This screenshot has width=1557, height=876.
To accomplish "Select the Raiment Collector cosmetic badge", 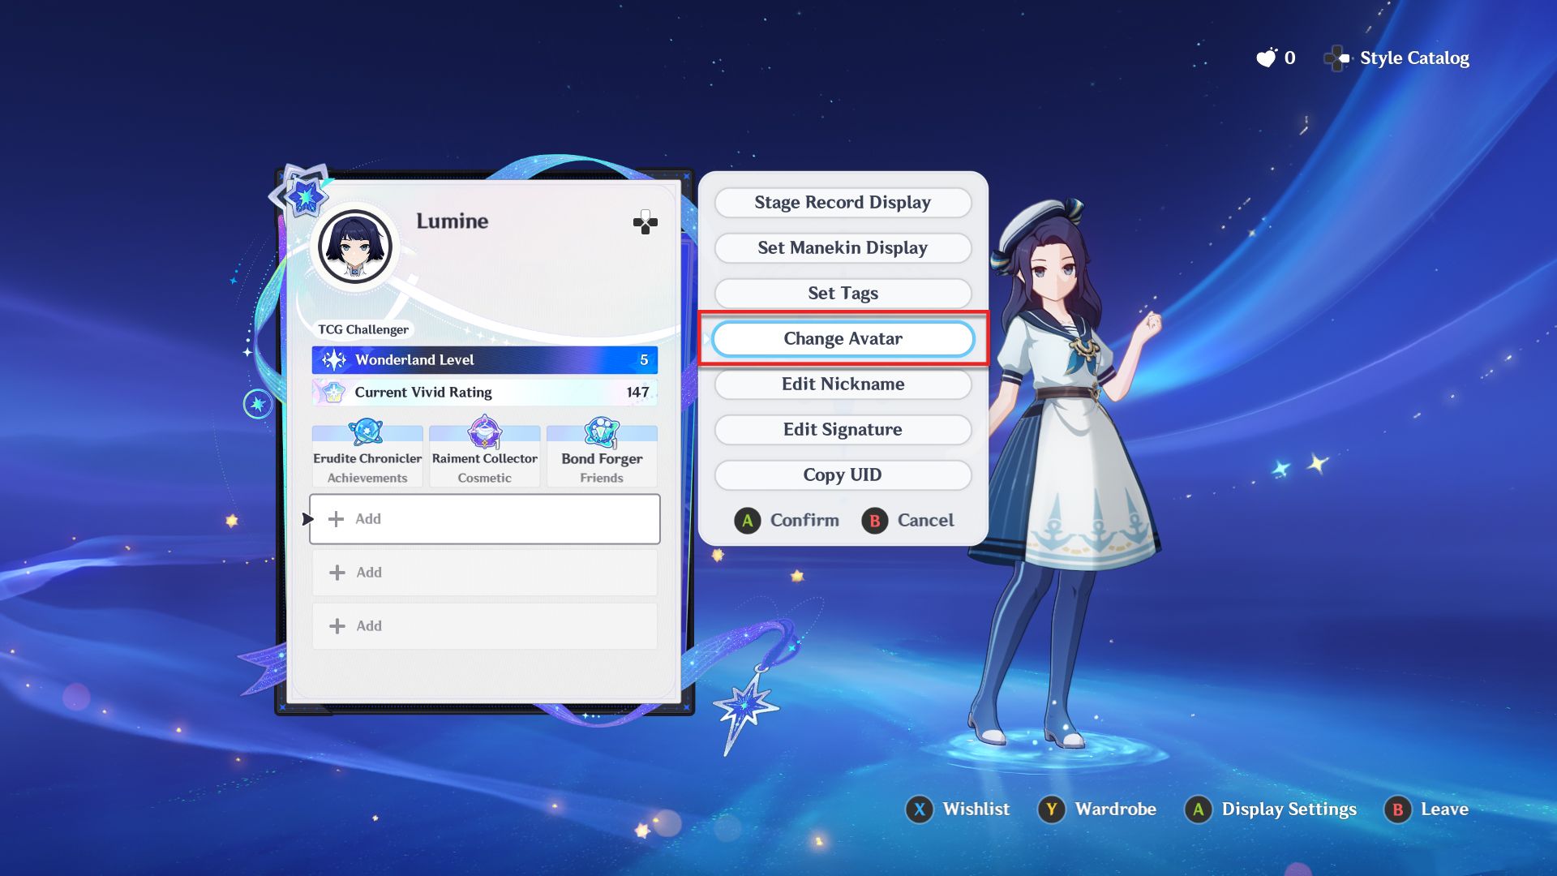I will coord(484,456).
